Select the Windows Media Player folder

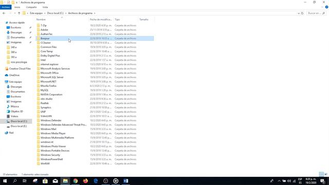53,134
